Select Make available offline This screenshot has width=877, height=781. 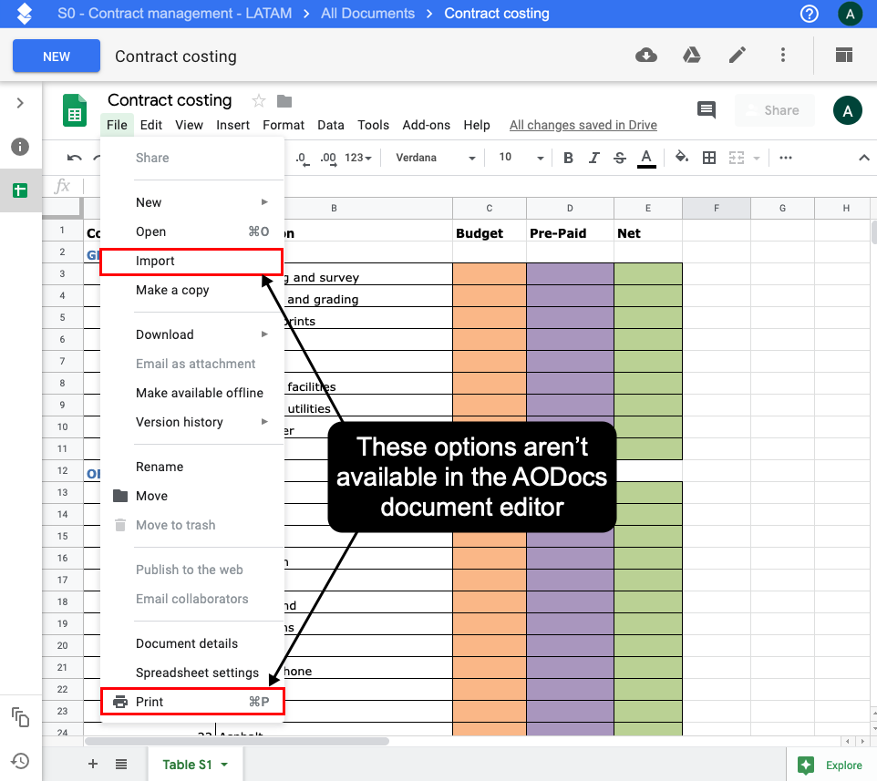(x=192, y=393)
